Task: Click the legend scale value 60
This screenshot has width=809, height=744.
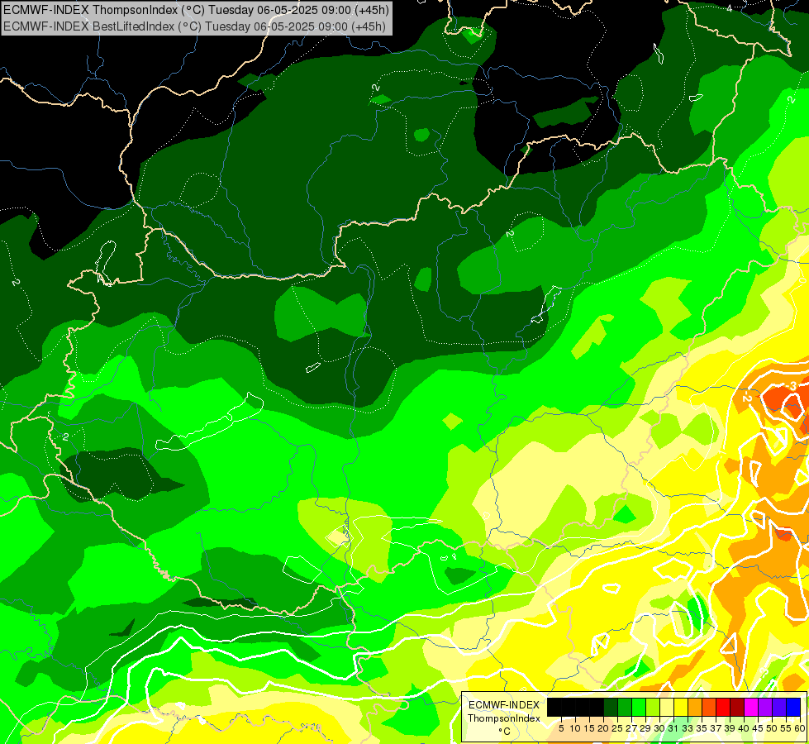Action: pyautogui.click(x=800, y=728)
